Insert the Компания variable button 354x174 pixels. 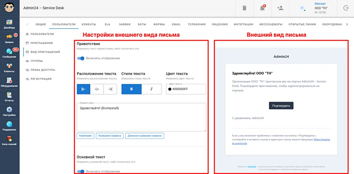pyautogui.click(x=85, y=136)
